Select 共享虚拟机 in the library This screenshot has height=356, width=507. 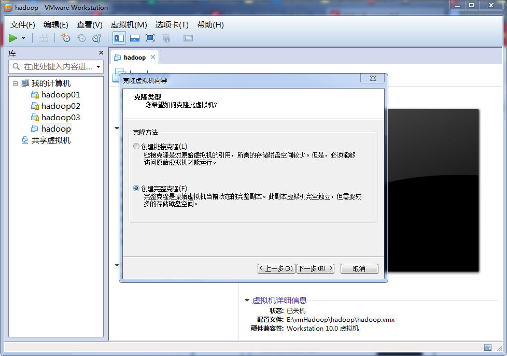[x=51, y=140]
